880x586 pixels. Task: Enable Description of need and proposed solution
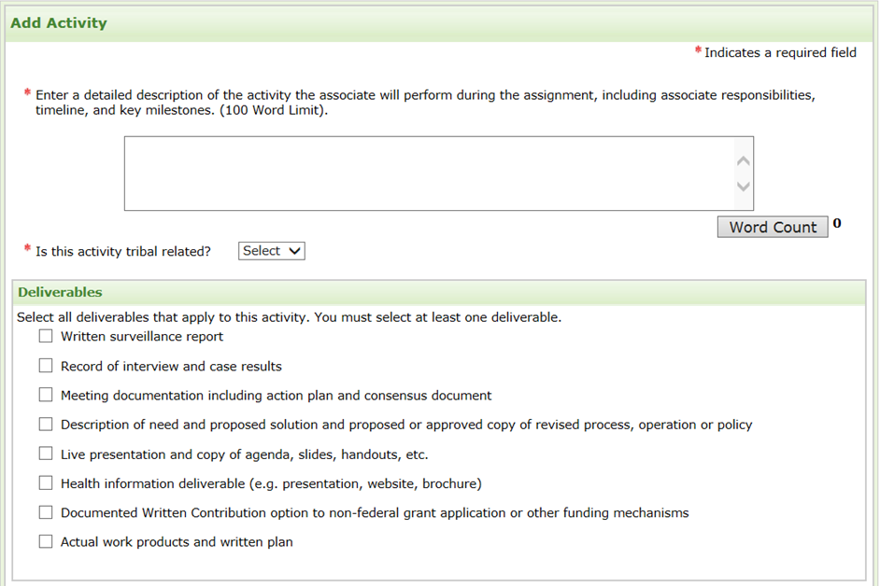46,425
